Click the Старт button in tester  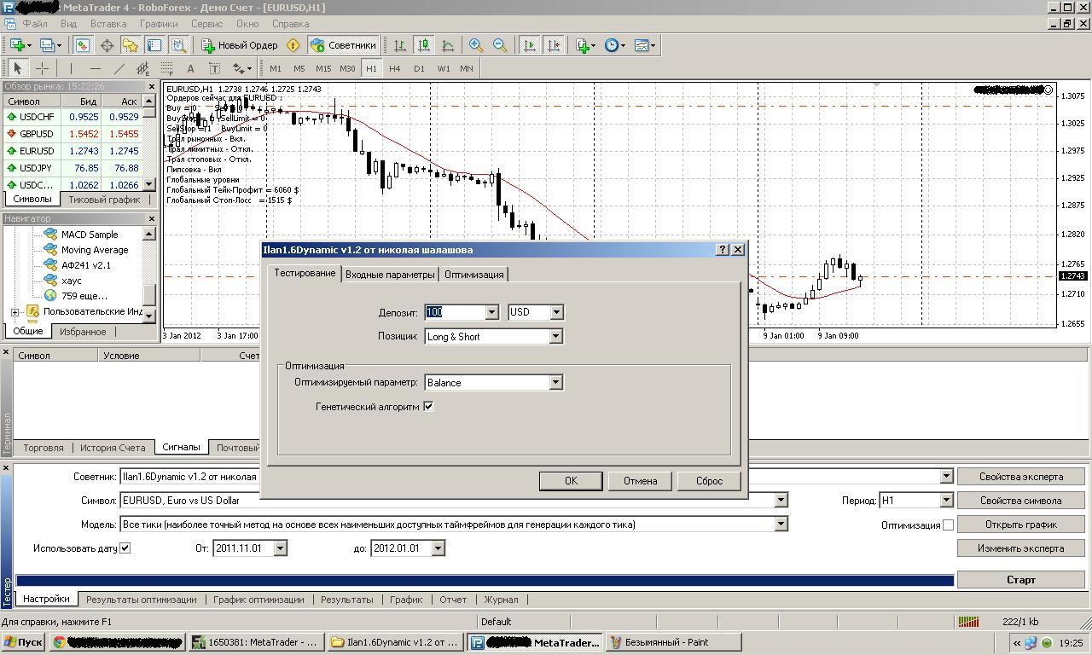click(1020, 580)
